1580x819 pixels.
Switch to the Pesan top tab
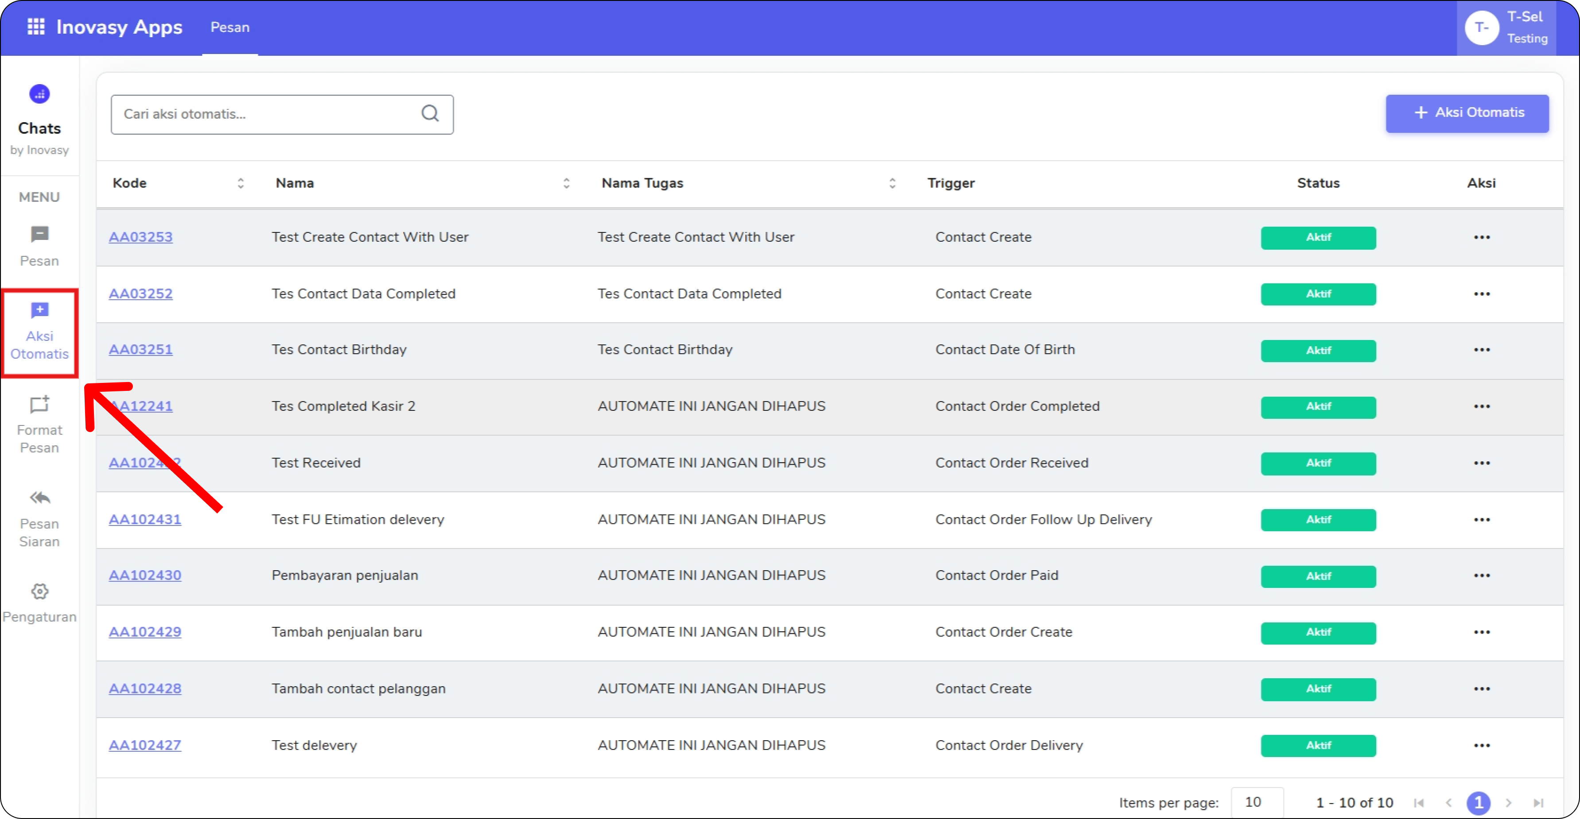pyautogui.click(x=230, y=27)
